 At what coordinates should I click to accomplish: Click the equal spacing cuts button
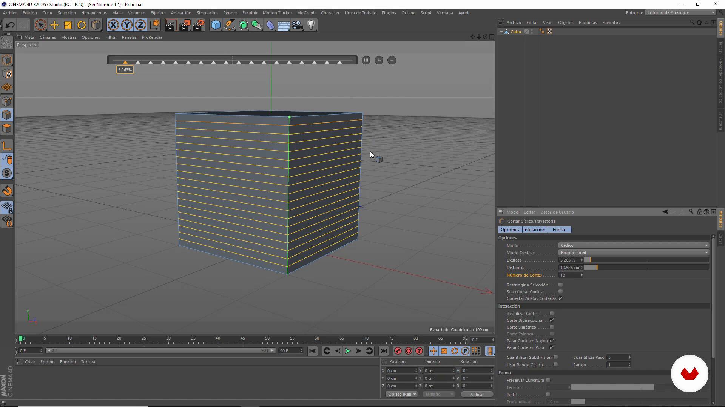(x=366, y=60)
